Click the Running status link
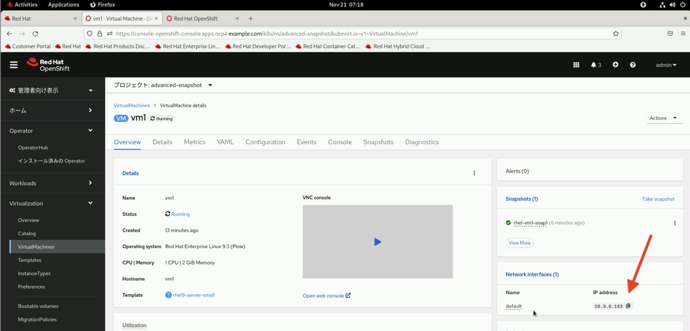 pos(180,214)
